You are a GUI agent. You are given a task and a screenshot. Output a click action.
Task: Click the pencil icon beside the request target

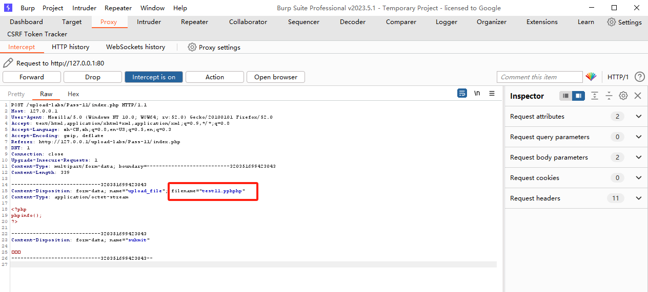pos(8,63)
